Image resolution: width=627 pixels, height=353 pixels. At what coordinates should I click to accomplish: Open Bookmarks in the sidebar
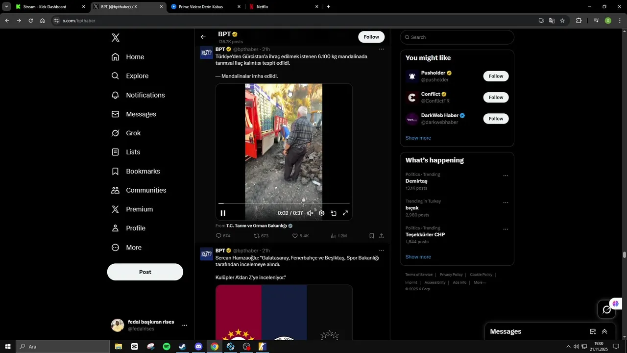[x=136, y=171]
